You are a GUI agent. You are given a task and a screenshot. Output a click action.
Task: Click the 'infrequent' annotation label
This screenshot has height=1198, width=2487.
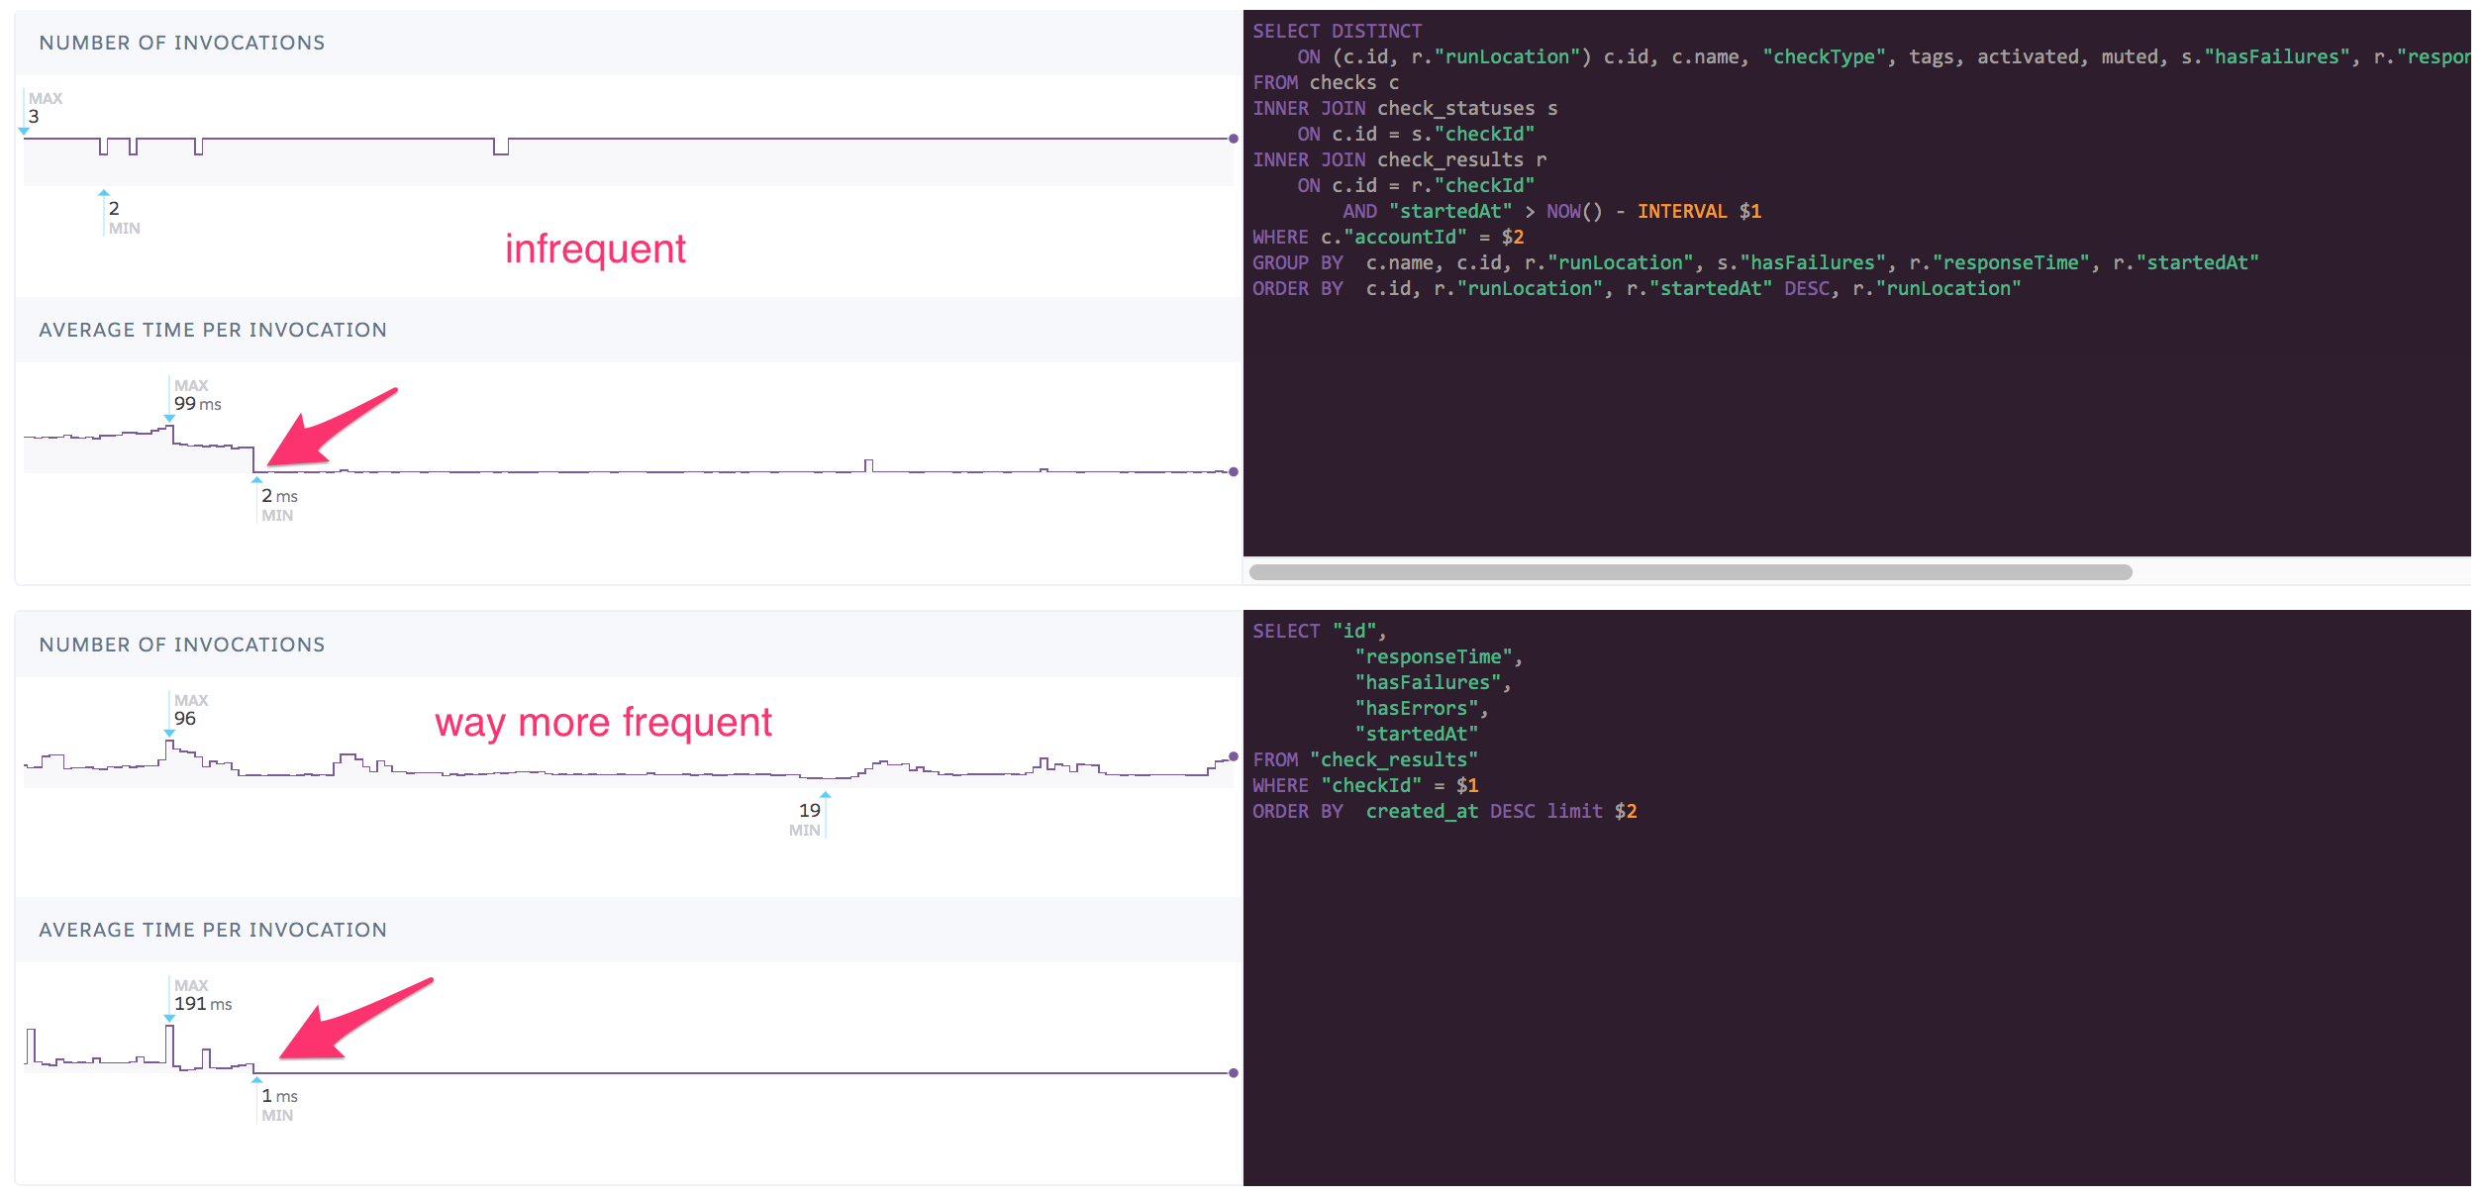pos(595,249)
